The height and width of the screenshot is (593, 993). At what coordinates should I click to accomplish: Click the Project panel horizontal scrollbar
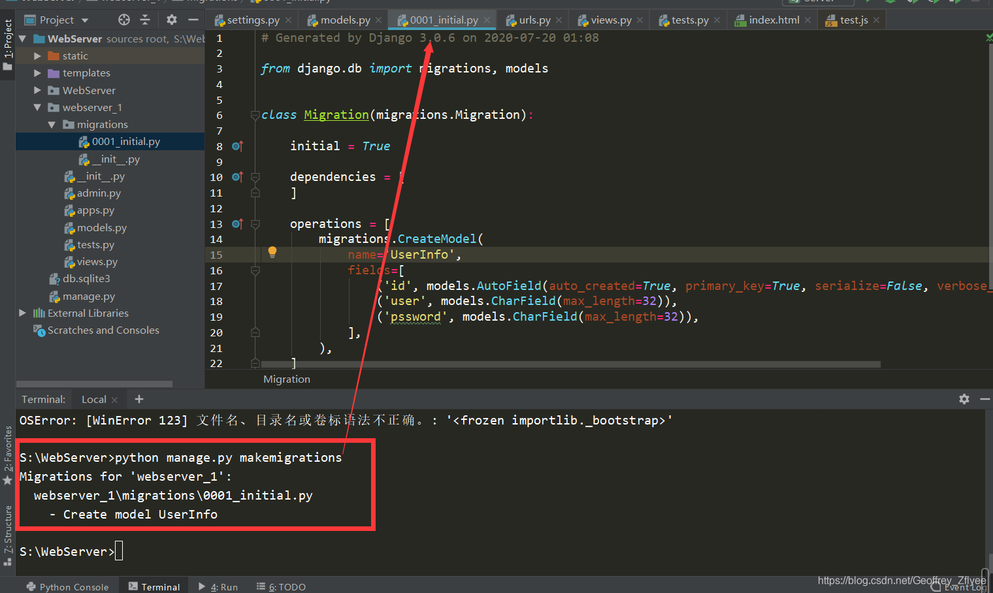point(95,384)
